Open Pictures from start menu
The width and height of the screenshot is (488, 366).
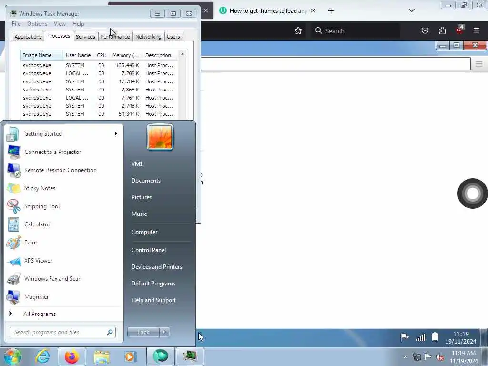[142, 197]
